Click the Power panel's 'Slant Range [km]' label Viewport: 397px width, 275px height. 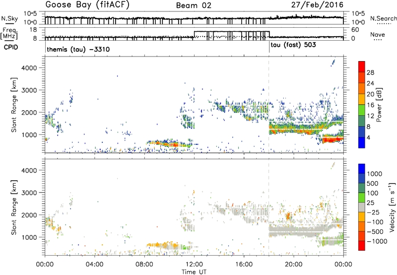(x=14, y=105)
